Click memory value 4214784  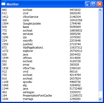pos(75,75)
